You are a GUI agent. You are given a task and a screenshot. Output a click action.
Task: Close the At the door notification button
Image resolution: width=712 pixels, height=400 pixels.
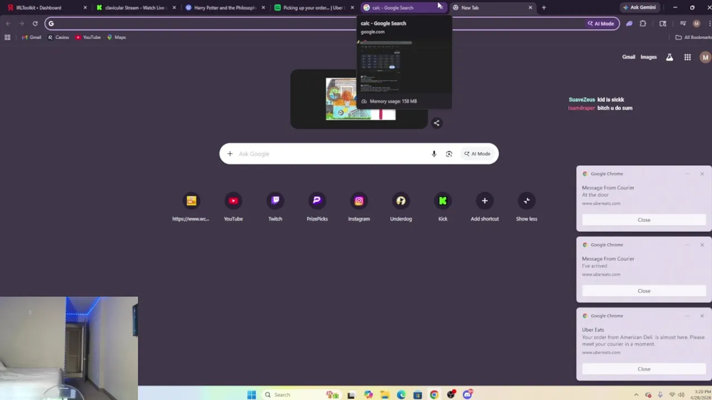[x=644, y=220]
